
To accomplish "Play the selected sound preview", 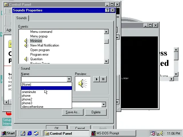I will (x=96, y=79).
